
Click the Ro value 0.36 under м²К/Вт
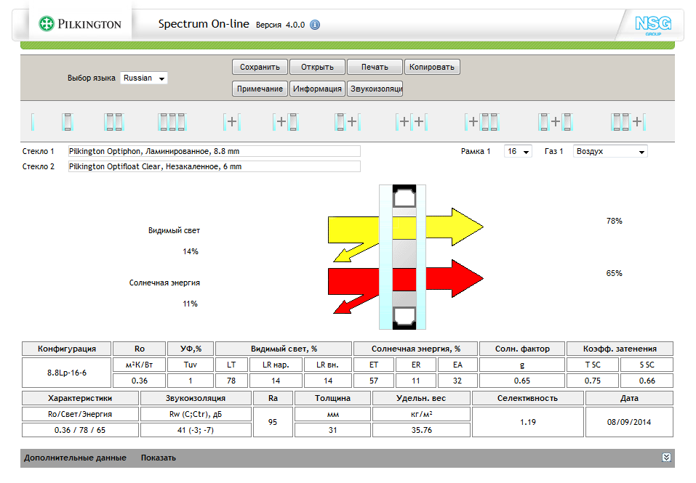tap(140, 381)
